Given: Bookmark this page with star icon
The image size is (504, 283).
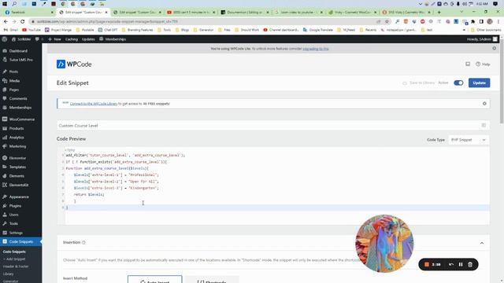Looking at the screenshot, I should pyautogui.click(x=387, y=21).
